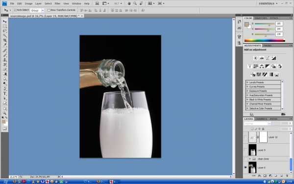Expand Hue/Saturation Presets
This screenshot has width=294, height=184.
(x=247, y=95)
